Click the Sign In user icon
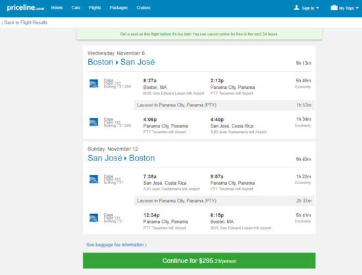Image resolution: width=362 pixels, height=275 pixels. [x=296, y=8]
